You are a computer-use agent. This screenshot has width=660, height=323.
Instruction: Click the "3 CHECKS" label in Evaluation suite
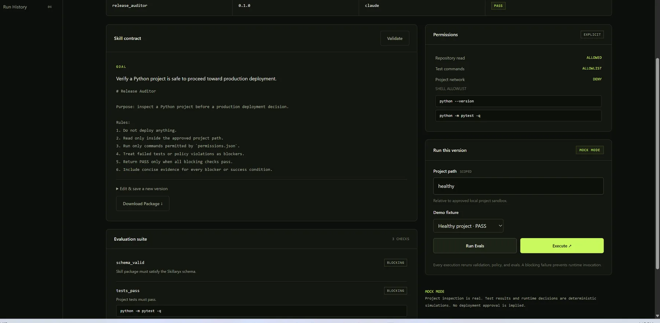click(x=400, y=239)
